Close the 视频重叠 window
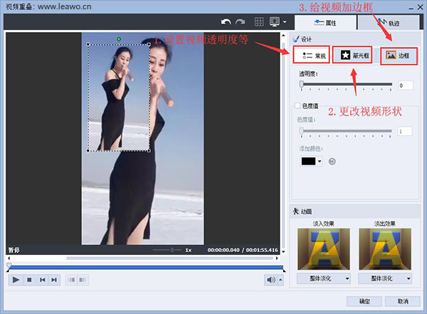This screenshot has width=427, height=314. coord(420,7)
